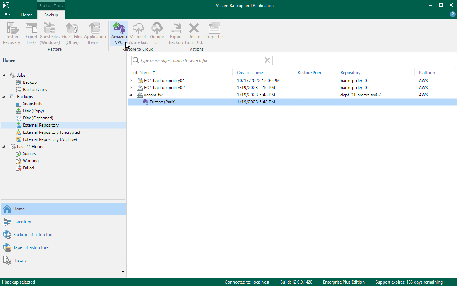The width and height of the screenshot is (457, 286).
Task: Click the Help question mark icon
Action: [x=452, y=14]
